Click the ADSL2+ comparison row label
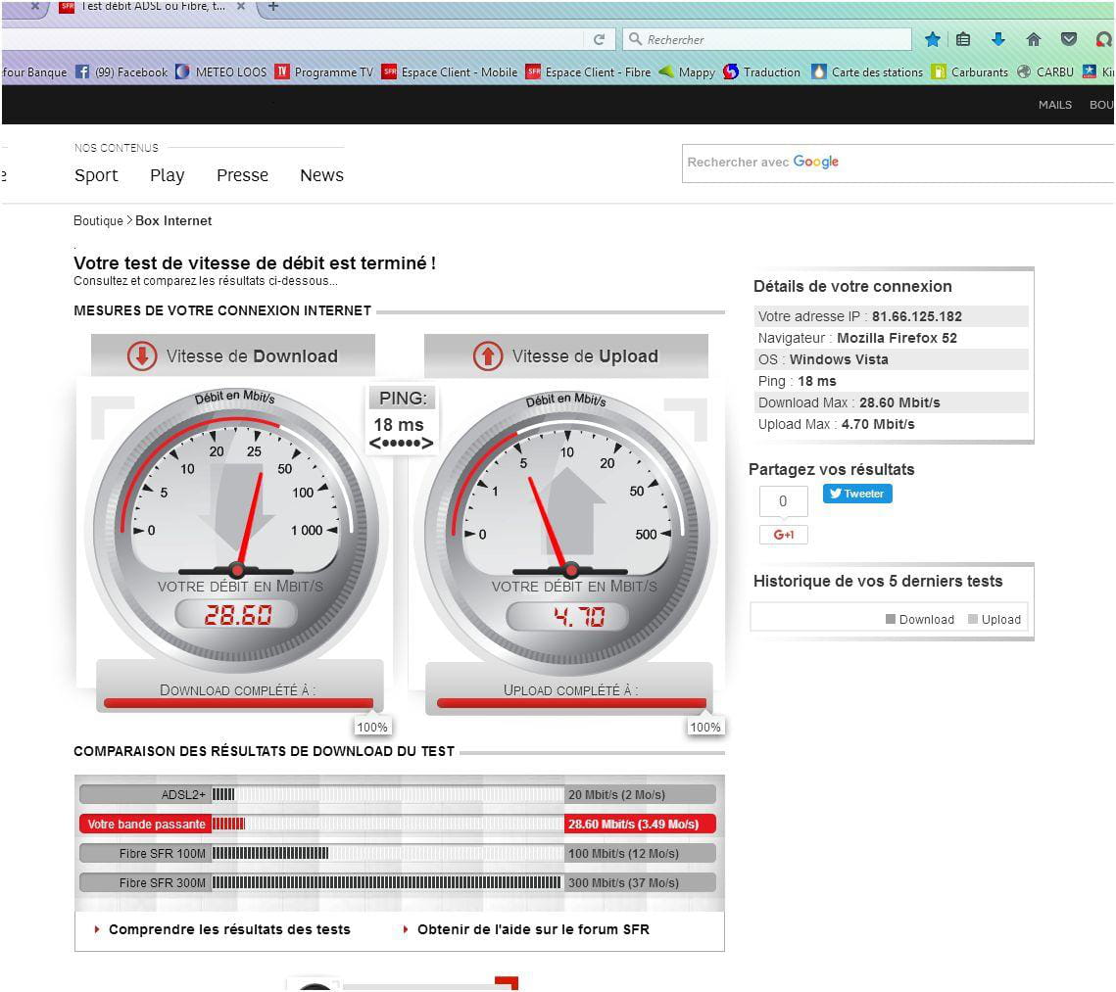1116x992 pixels. (x=183, y=794)
